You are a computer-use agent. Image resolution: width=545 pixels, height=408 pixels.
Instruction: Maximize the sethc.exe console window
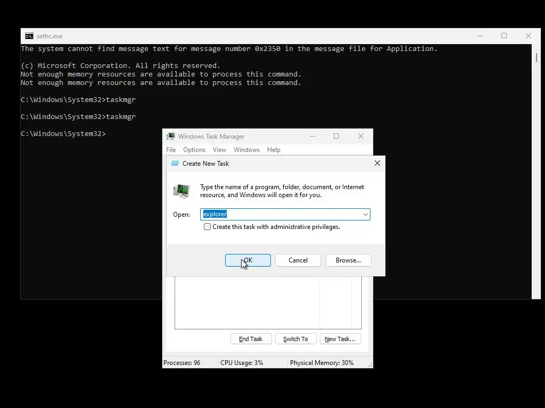click(504, 36)
